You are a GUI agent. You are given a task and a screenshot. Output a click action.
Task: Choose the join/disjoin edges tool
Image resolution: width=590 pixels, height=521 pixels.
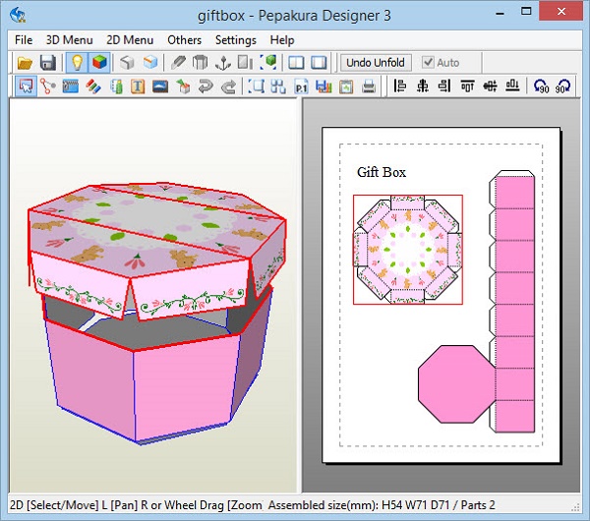pos(47,87)
